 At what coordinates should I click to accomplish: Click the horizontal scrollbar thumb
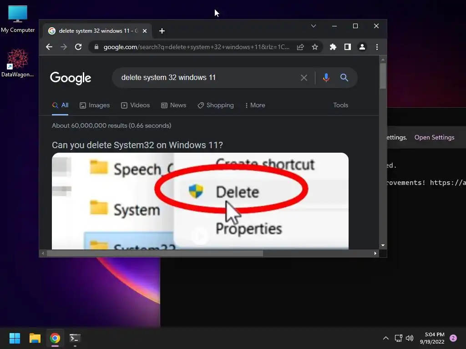[x=155, y=254]
